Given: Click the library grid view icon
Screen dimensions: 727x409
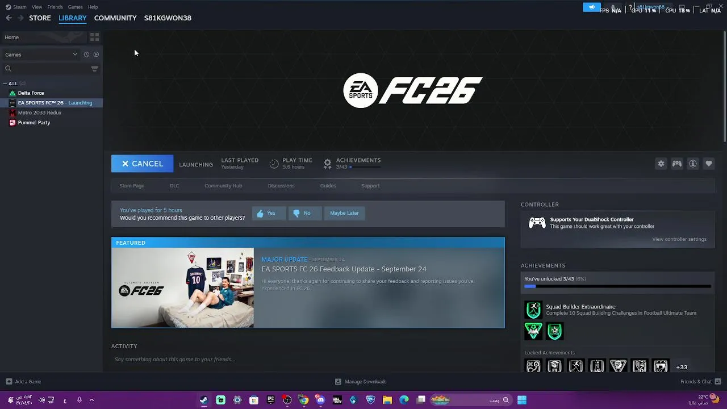Looking at the screenshot, I should click(x=94, y=37).
